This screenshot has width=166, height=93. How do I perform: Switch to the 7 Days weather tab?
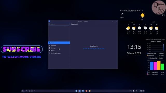coord(132,22)
